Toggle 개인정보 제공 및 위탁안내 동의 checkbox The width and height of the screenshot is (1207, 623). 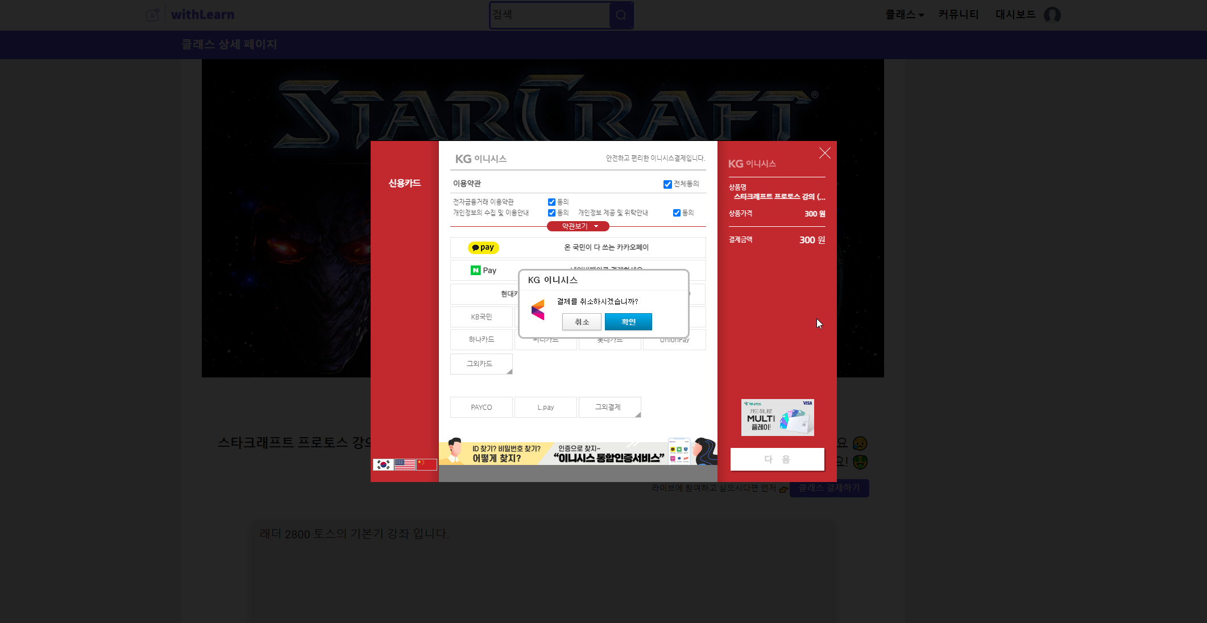pos(677,213)
